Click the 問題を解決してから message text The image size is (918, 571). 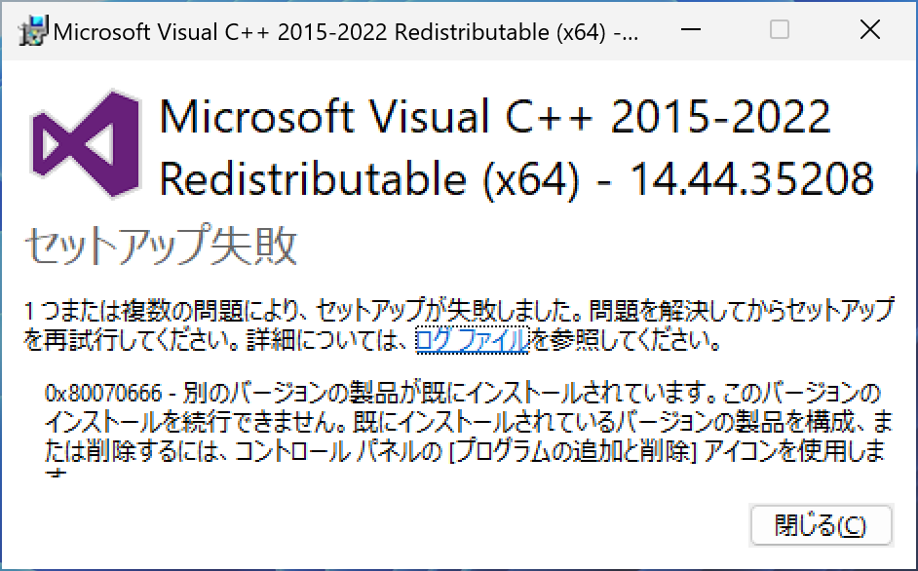coord(686,311)
